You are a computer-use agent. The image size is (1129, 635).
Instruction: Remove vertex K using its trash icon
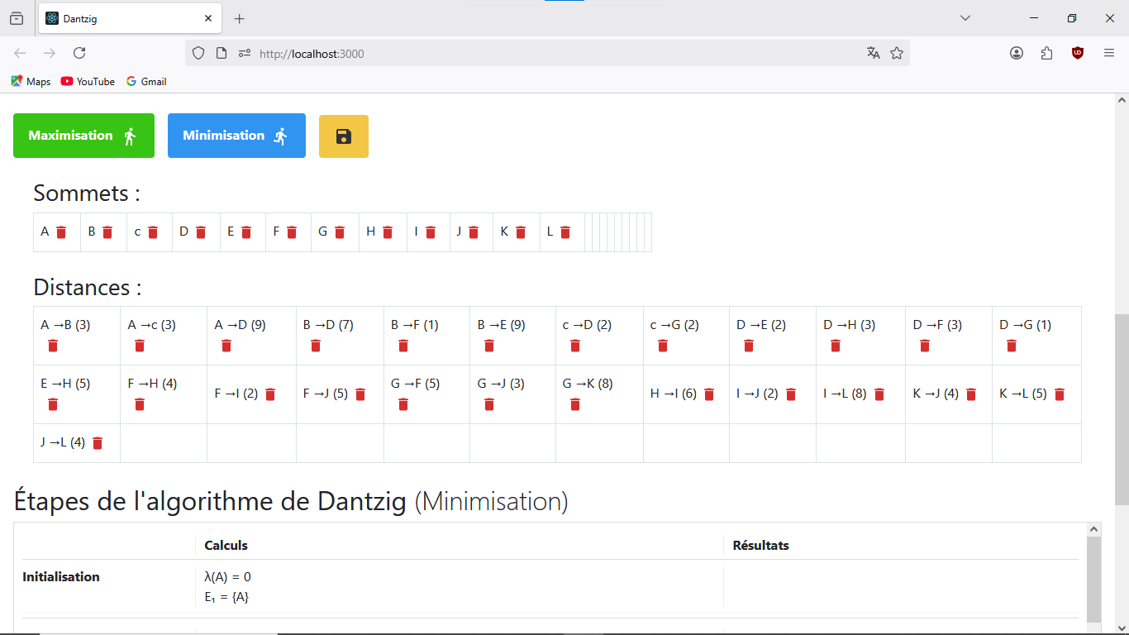point(521,232)
